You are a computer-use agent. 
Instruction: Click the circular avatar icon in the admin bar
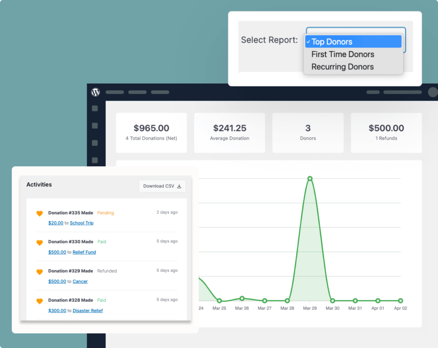432,92
